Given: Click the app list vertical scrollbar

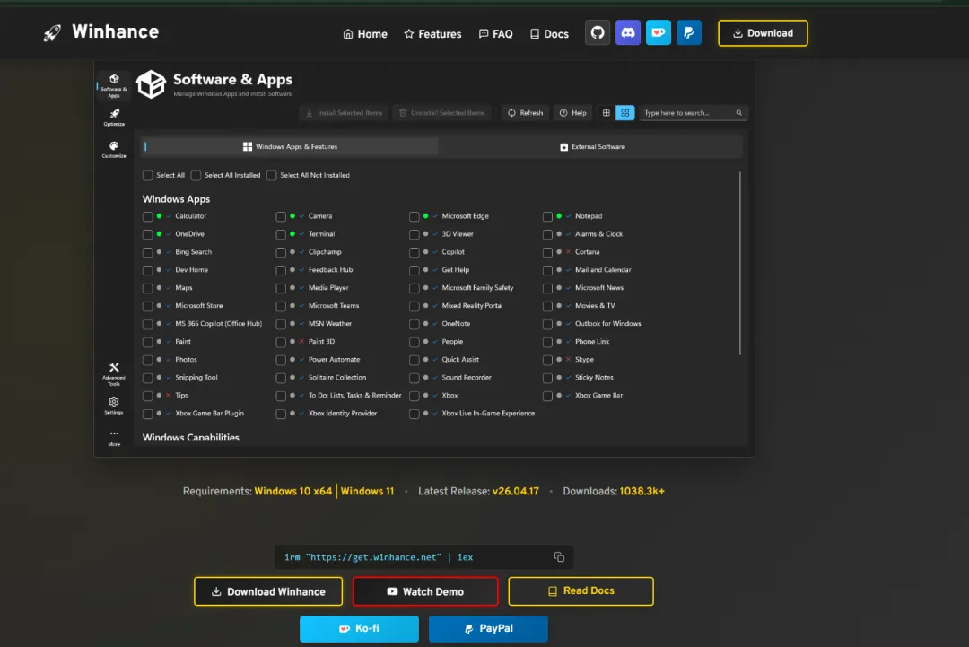Looking at the screenshot, I should click(739, 263).
